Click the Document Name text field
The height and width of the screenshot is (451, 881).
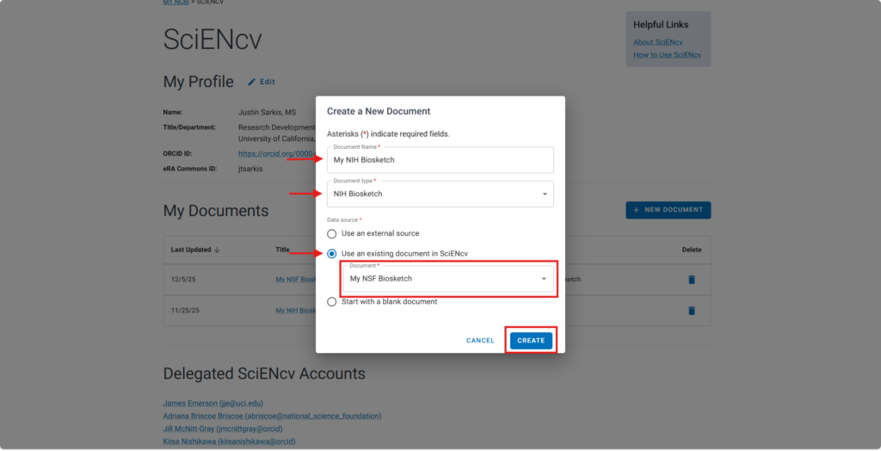point(440,160)
